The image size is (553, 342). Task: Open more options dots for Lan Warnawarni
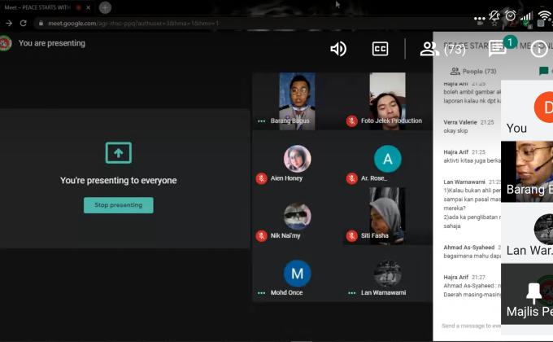[351, 292]
